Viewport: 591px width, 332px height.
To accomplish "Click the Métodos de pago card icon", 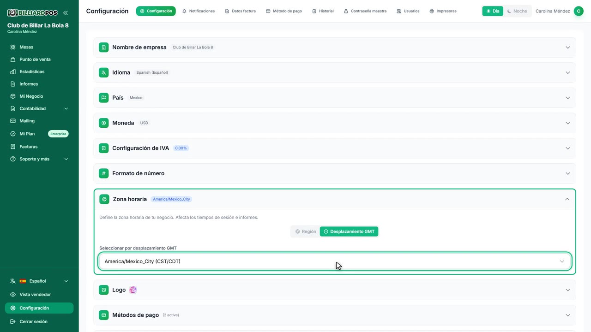I will tap(104, 315).
